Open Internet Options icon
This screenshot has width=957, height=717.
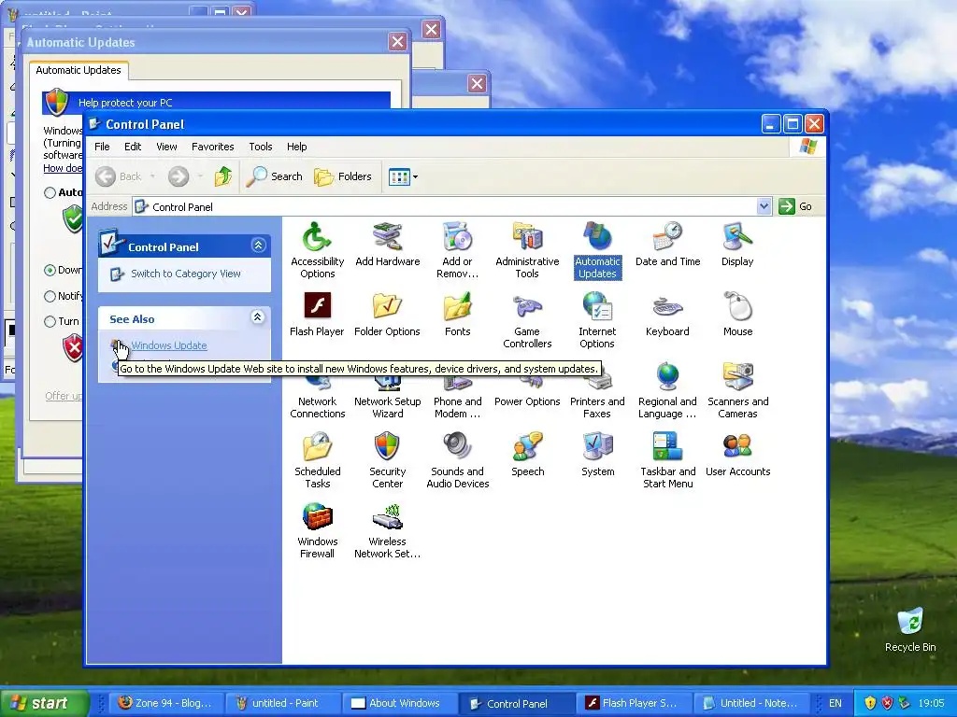tap(597, 306)
